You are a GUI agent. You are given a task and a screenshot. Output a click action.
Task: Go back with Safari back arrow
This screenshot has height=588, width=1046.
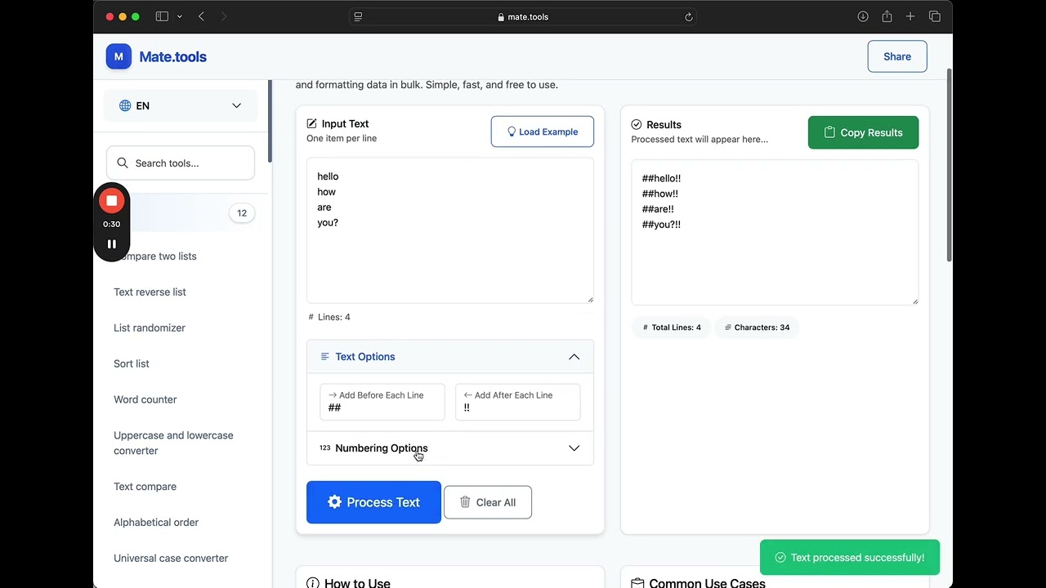202,16
